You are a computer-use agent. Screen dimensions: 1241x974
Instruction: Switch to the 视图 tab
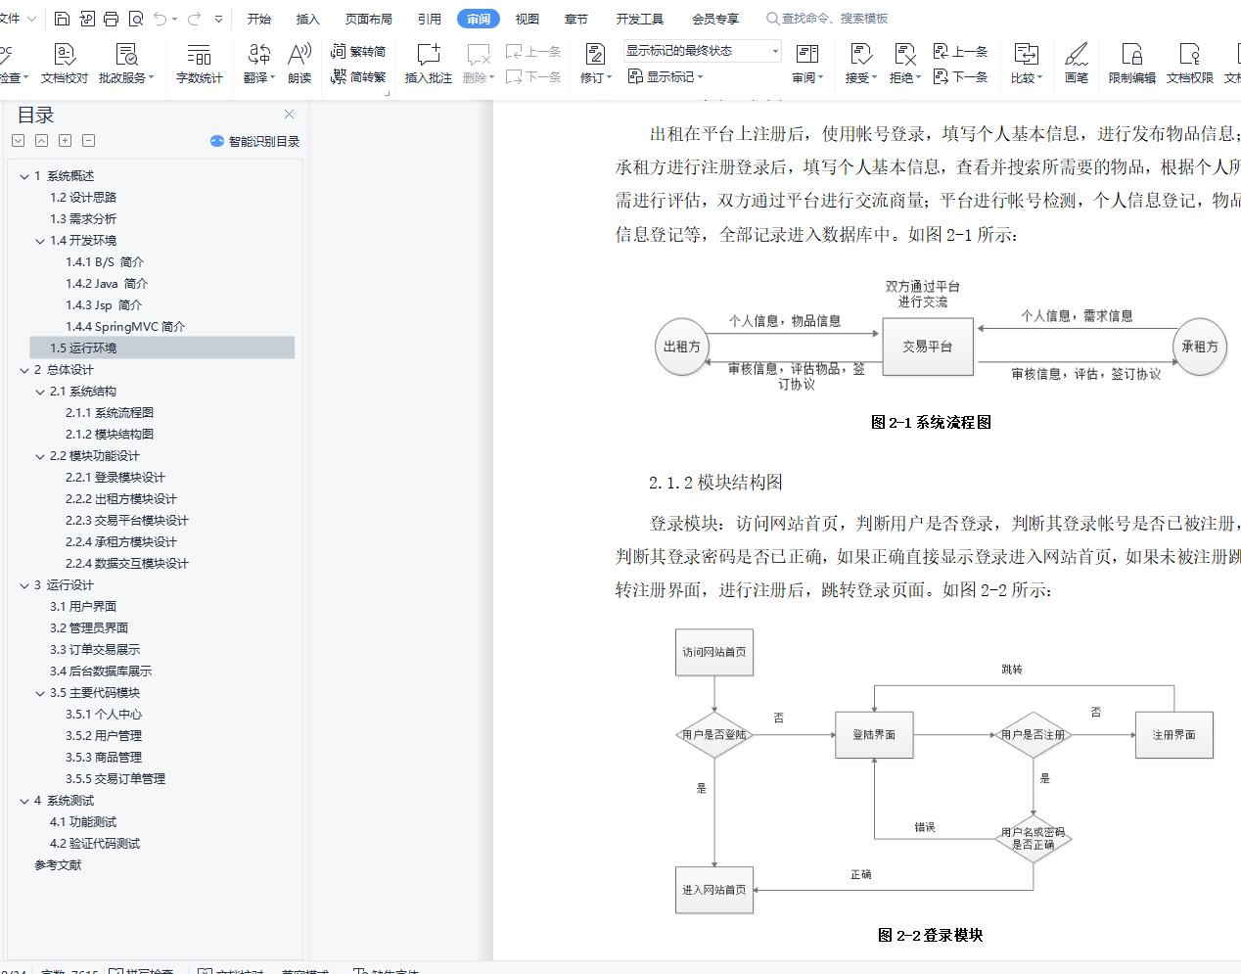(528, 19)
